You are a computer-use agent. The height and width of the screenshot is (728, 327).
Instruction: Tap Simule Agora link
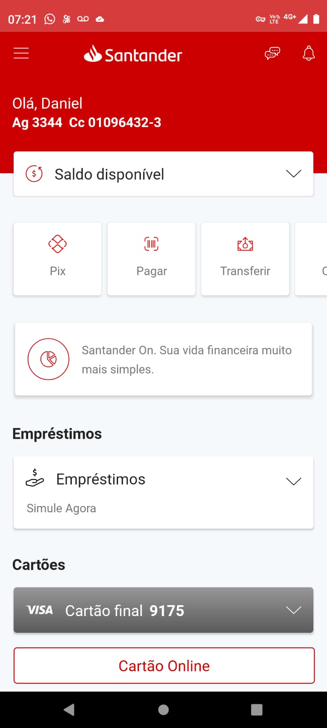coord(61,508)
